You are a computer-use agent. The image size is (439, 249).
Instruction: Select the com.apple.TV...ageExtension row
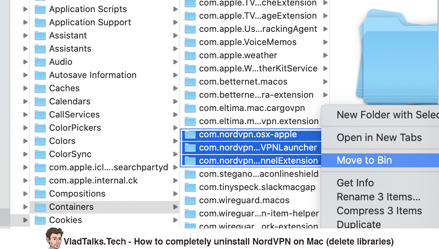[255, 16]
